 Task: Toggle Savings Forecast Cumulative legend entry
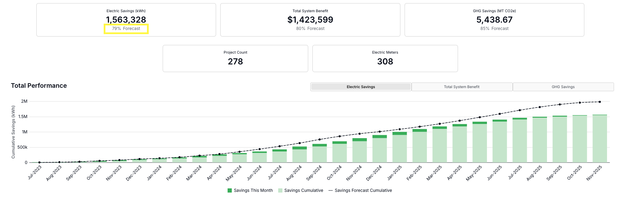tap(363, 190)
